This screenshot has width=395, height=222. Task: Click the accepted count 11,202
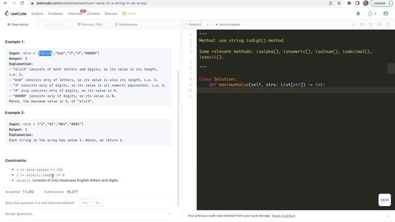(28, 192)
